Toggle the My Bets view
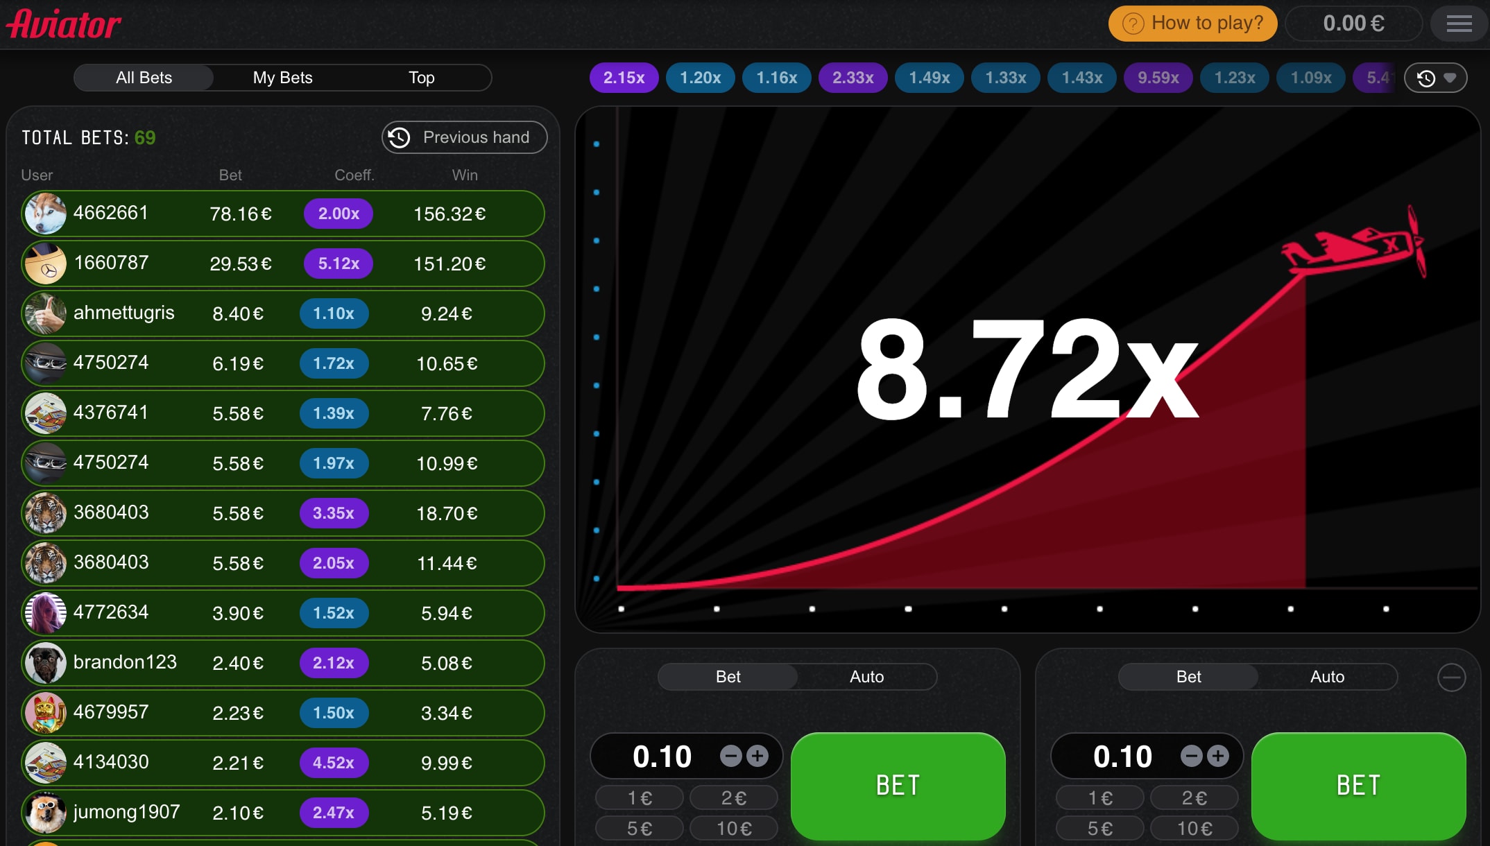Image resolution: width=1490 pixels, height=846 pixels. point(282,78)
